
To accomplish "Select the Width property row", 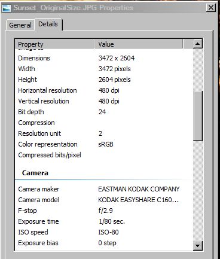I will click(104, 69).
